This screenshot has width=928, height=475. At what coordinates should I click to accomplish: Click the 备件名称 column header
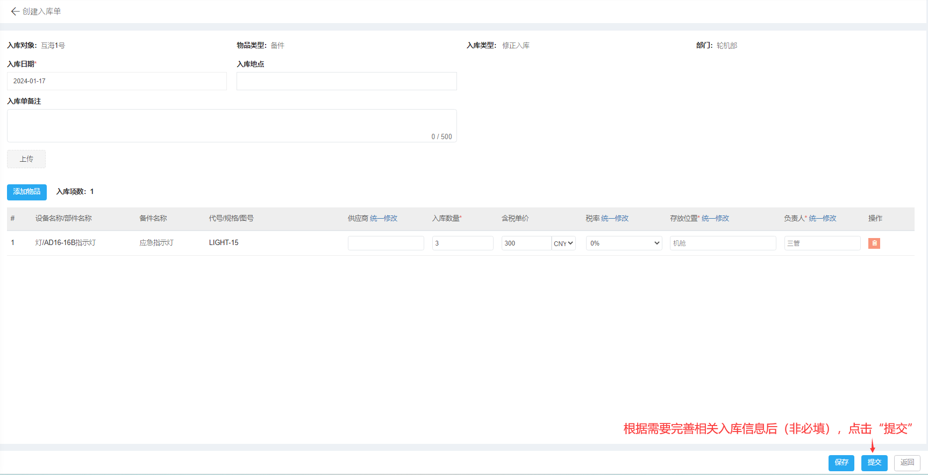(x=153, y=218)
